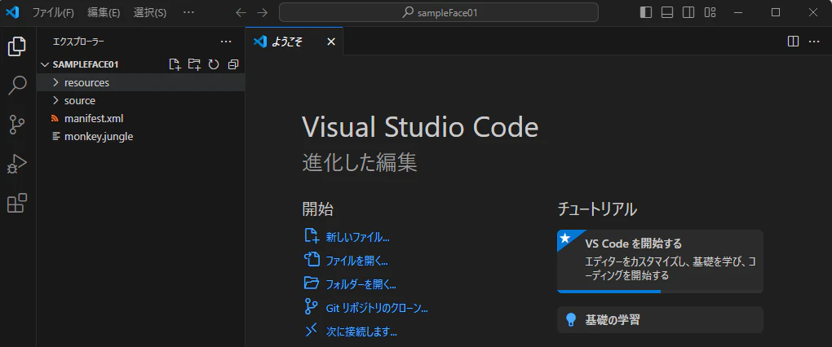Collapse all folders in explorer

click(x=233, y=64)
